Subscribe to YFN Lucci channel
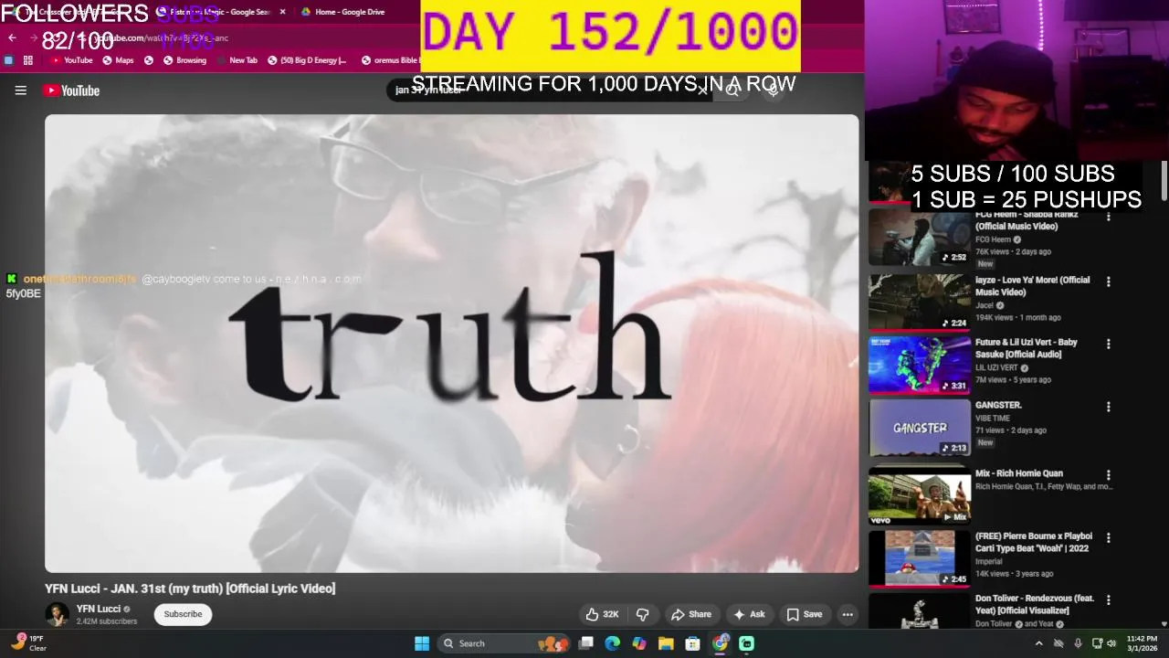Viewport: 1169px width, 658px height. click(183, 614)
